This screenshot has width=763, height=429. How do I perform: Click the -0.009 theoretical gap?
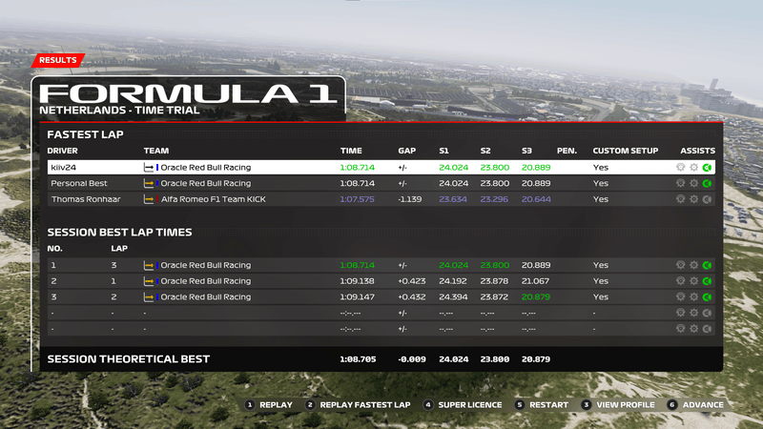pyautogui.click(x=412, y=359)
